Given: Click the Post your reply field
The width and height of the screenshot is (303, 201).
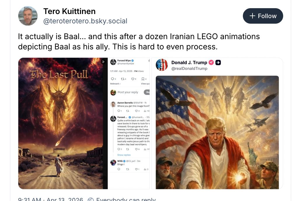Looking at the screenshot, I should (x=128, y=92).
